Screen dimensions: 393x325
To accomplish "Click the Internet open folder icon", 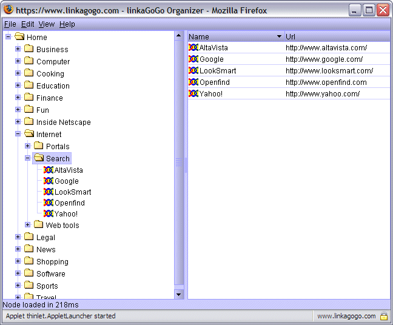I will [29, 133].
